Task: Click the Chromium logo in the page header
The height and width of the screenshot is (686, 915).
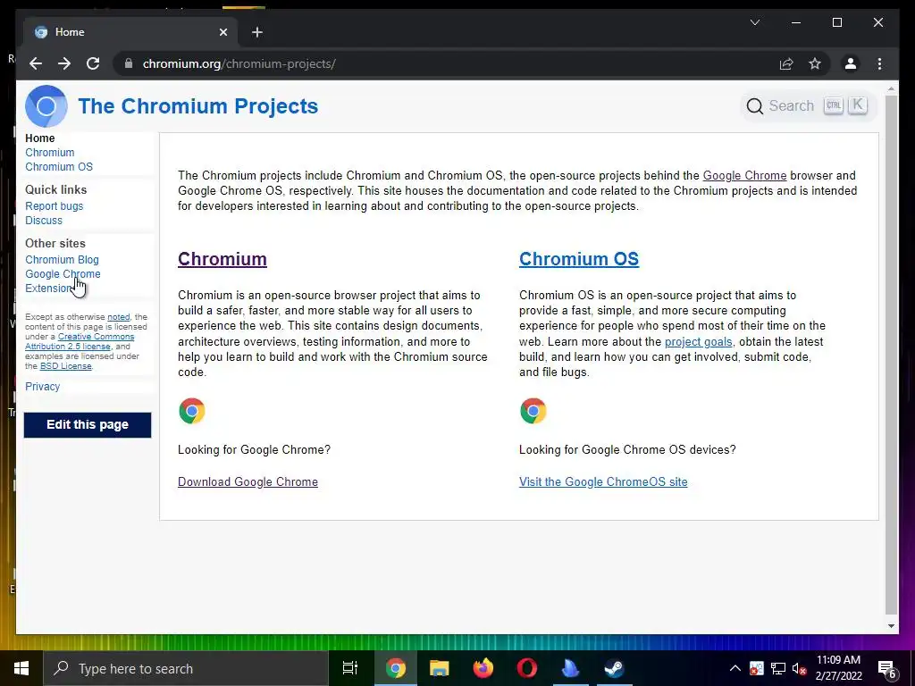Action: 46,106
